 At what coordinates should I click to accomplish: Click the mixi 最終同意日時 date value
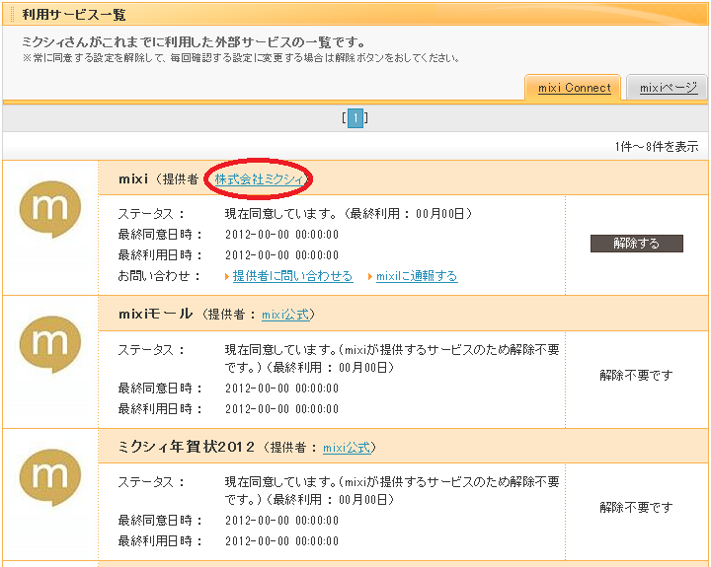(281, 234)
